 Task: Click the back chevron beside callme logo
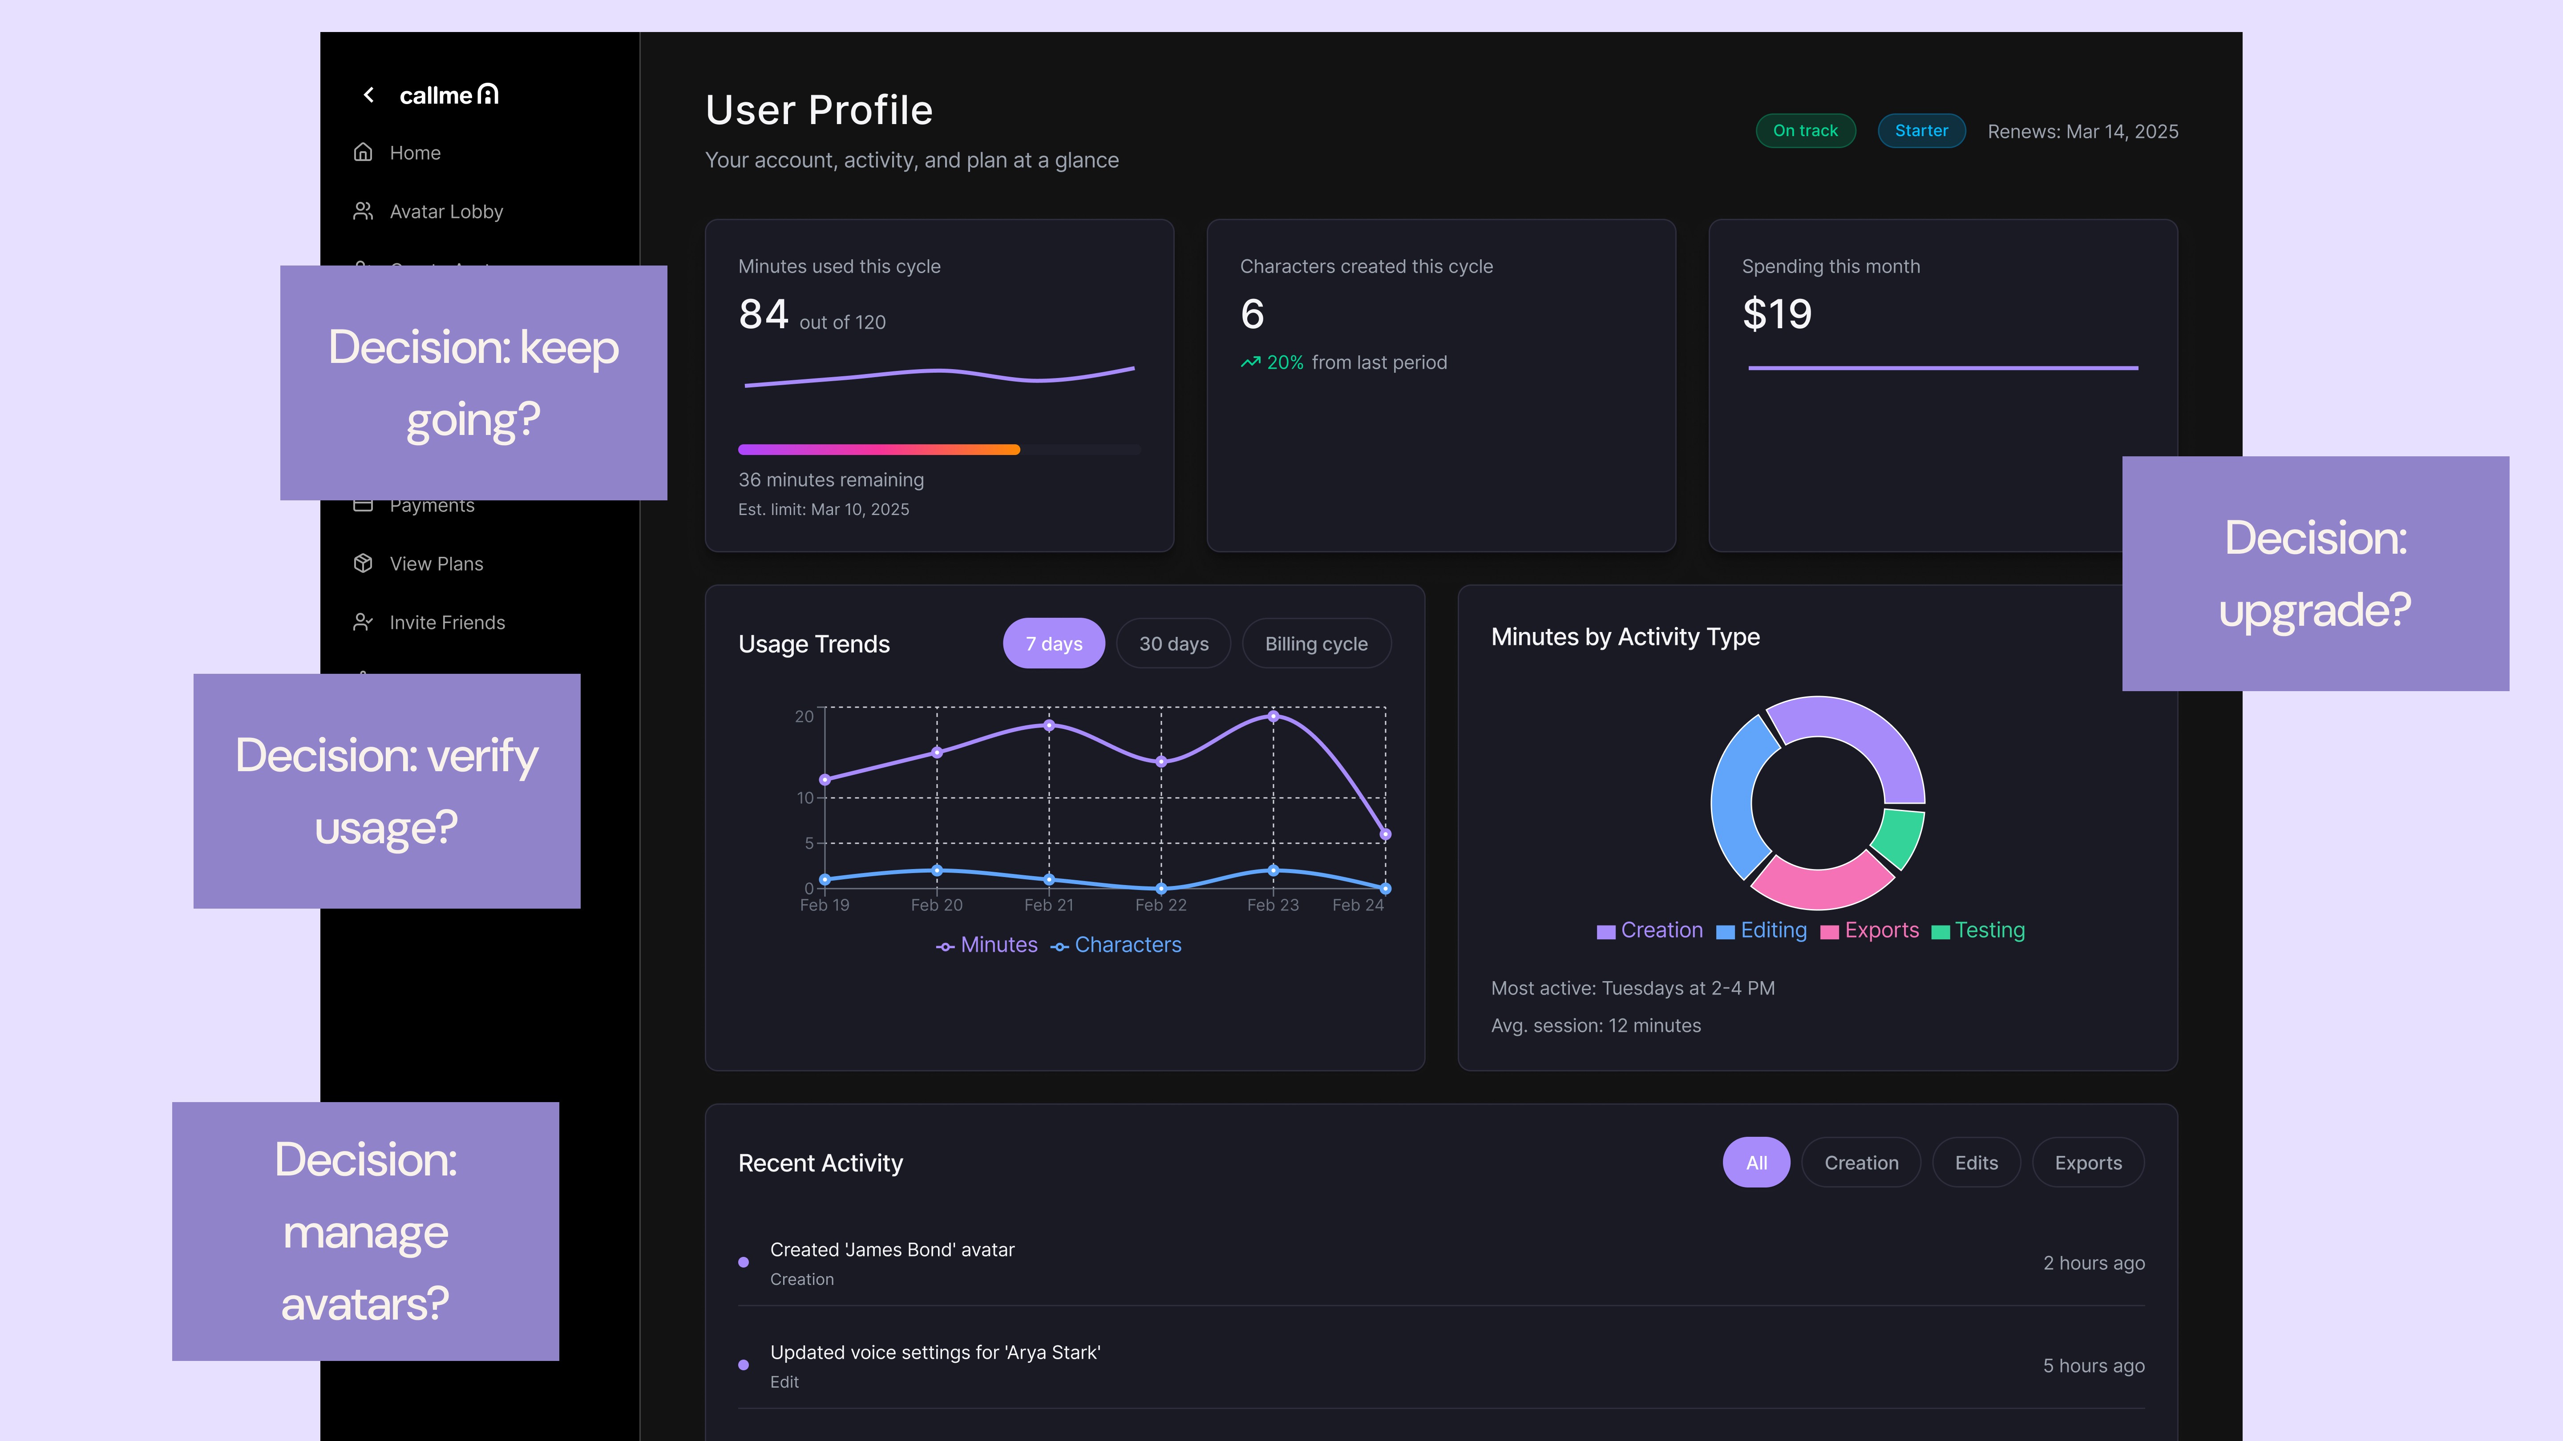(x=368, y=94)
